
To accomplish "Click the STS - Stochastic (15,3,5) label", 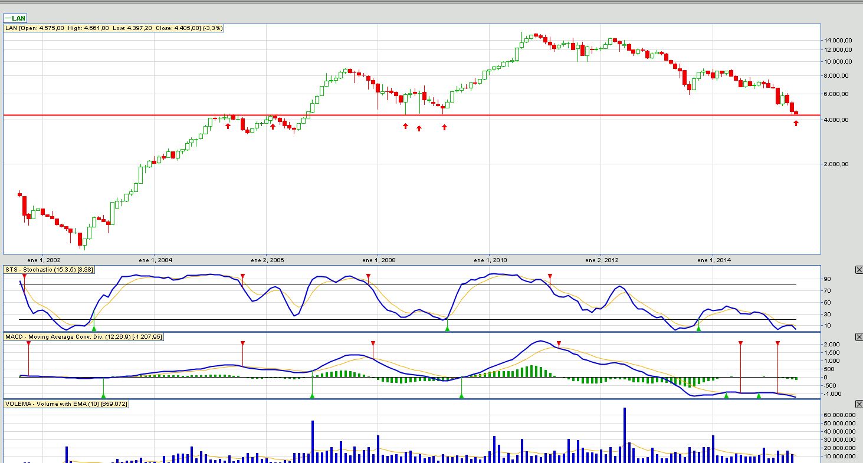I will click(x=48, y=270).
